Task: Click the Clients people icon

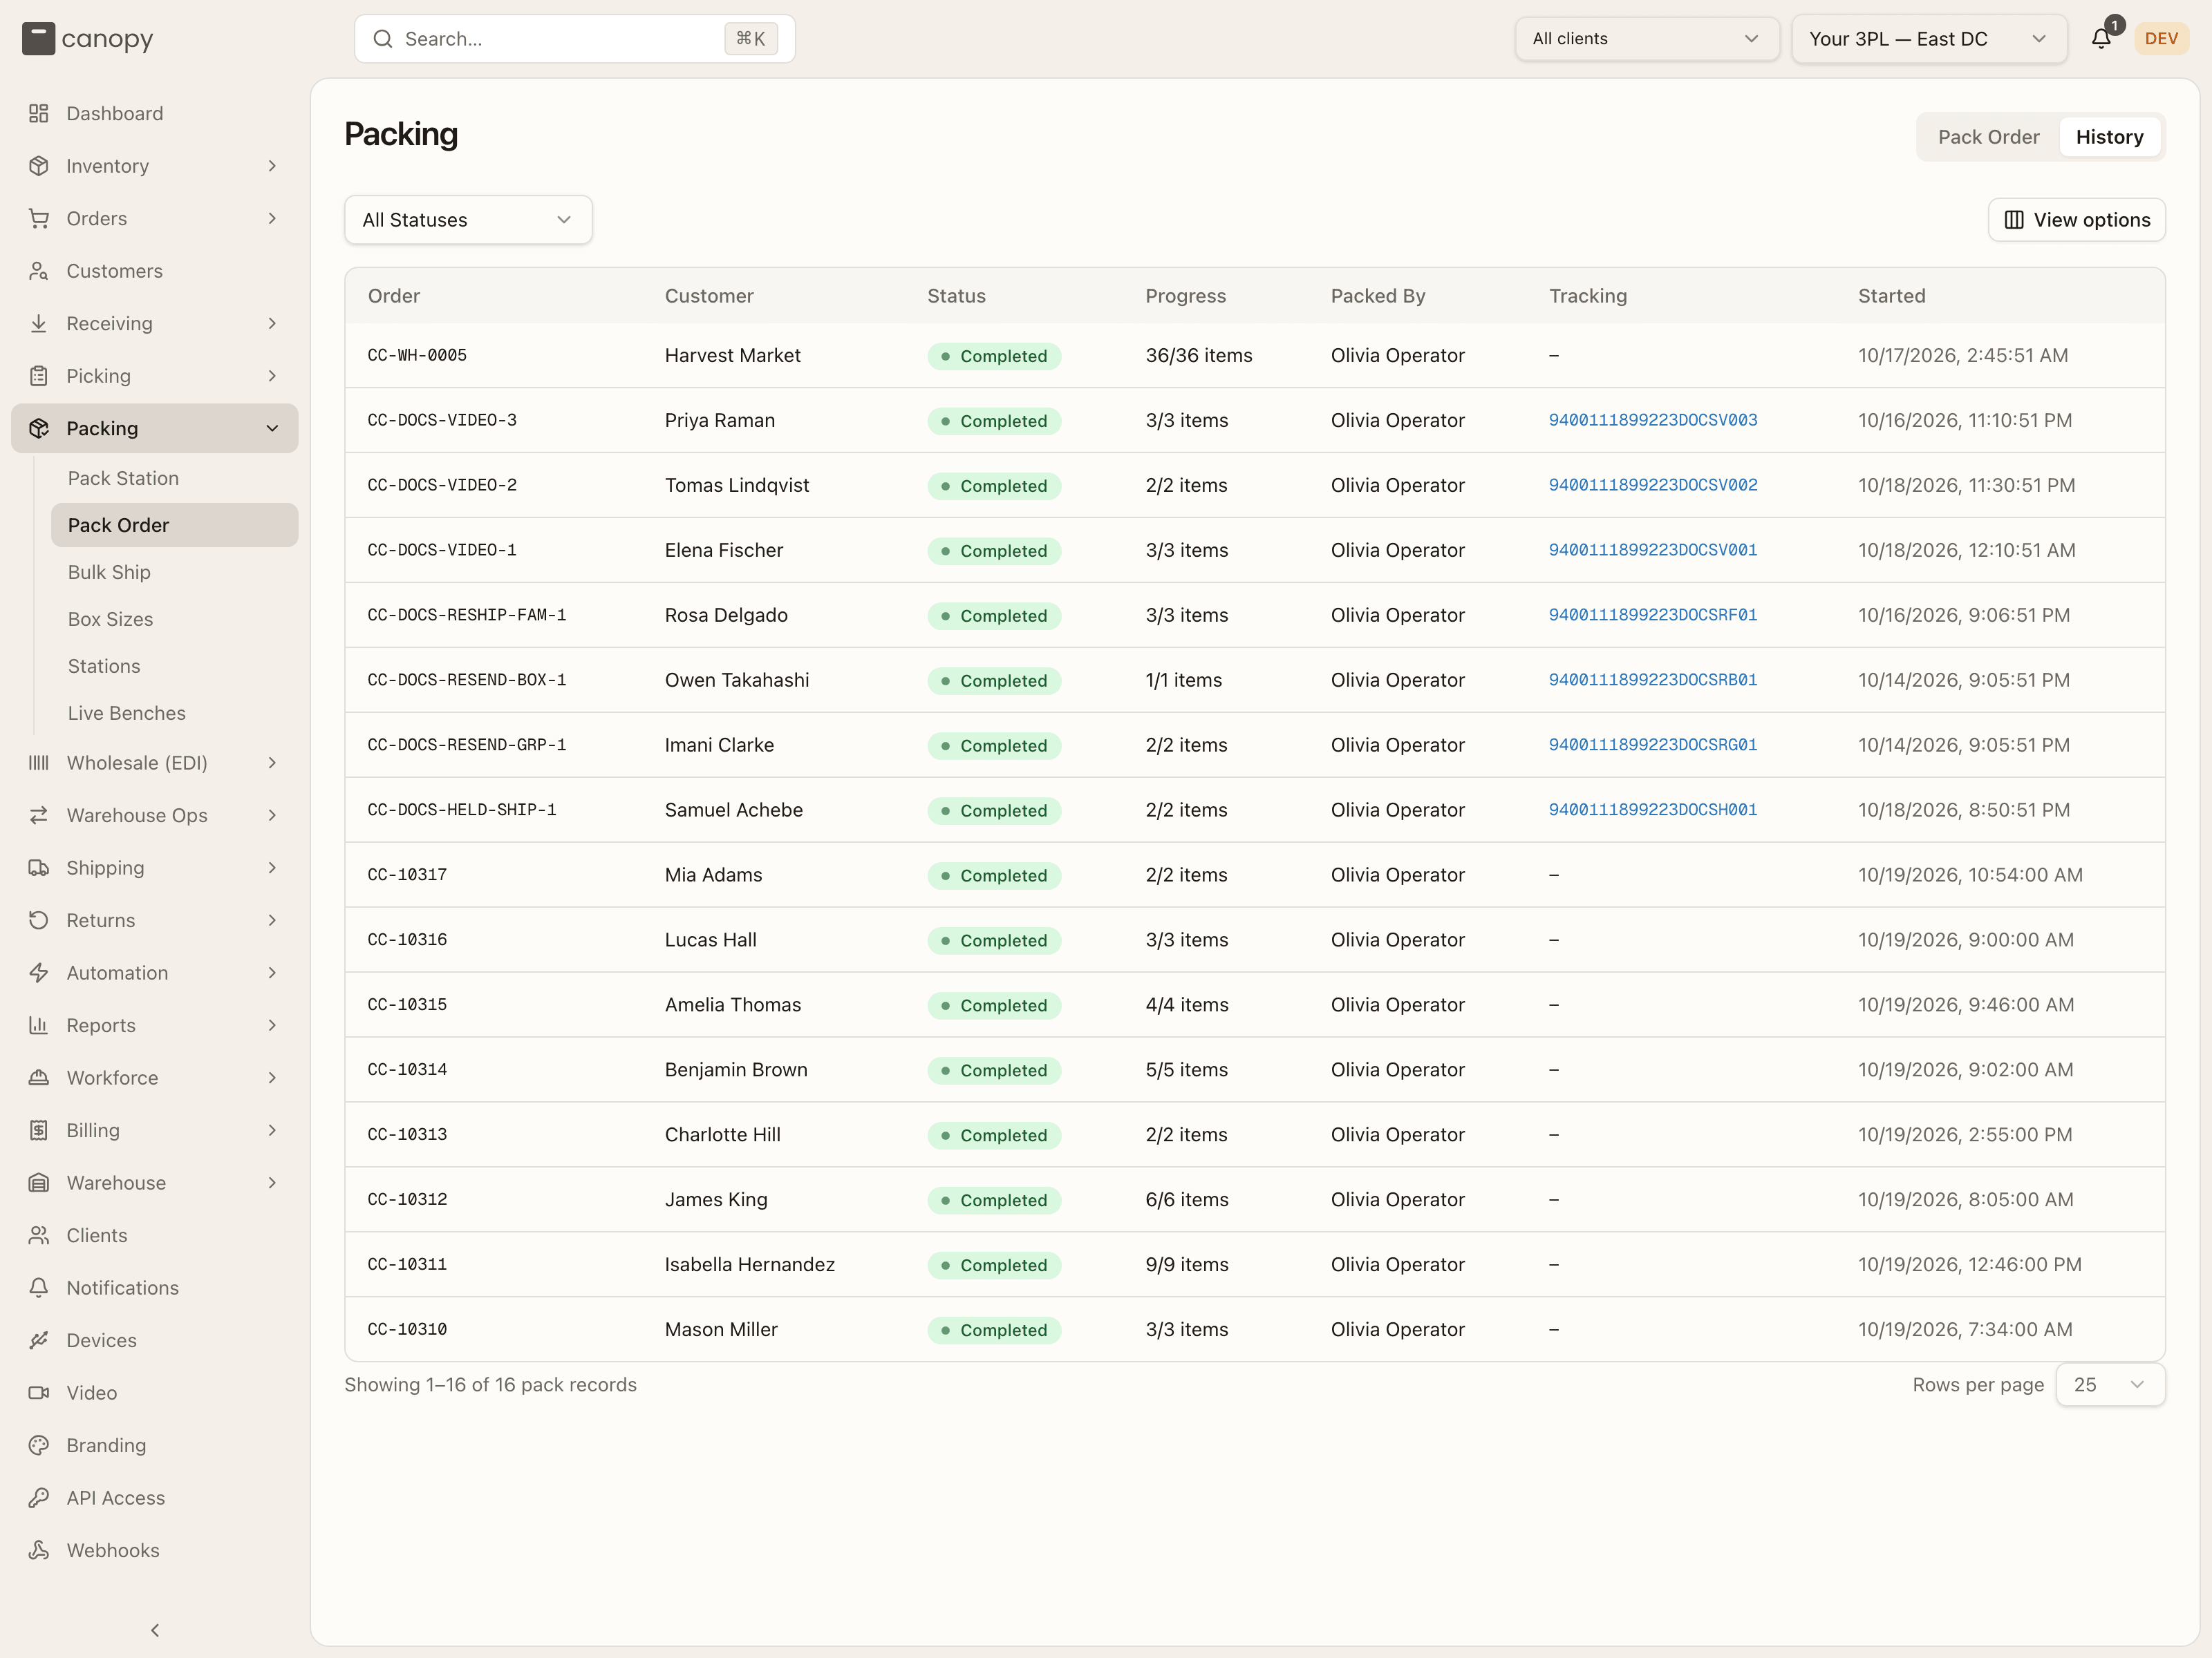Action: (39, 1235)
